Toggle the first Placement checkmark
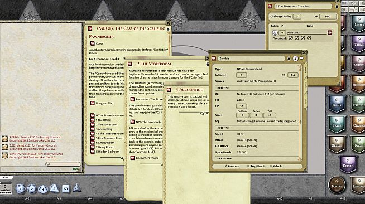This screenshot has height=204, width=365. (291, 38)
